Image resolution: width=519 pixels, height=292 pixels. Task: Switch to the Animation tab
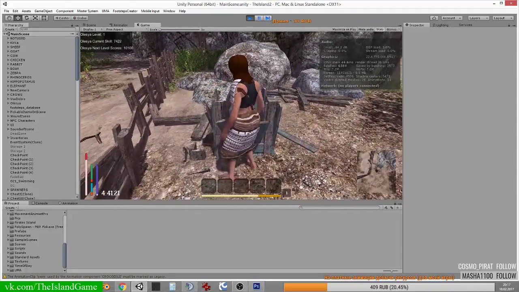tap(69, 203)
